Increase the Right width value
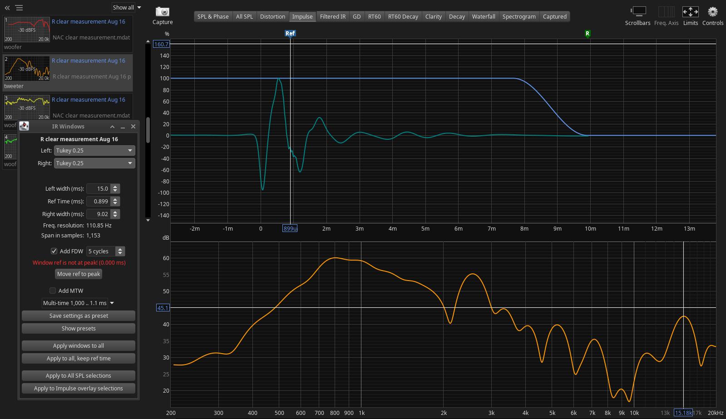This screenshot has height=419, width=726. [x=115, y=212]
